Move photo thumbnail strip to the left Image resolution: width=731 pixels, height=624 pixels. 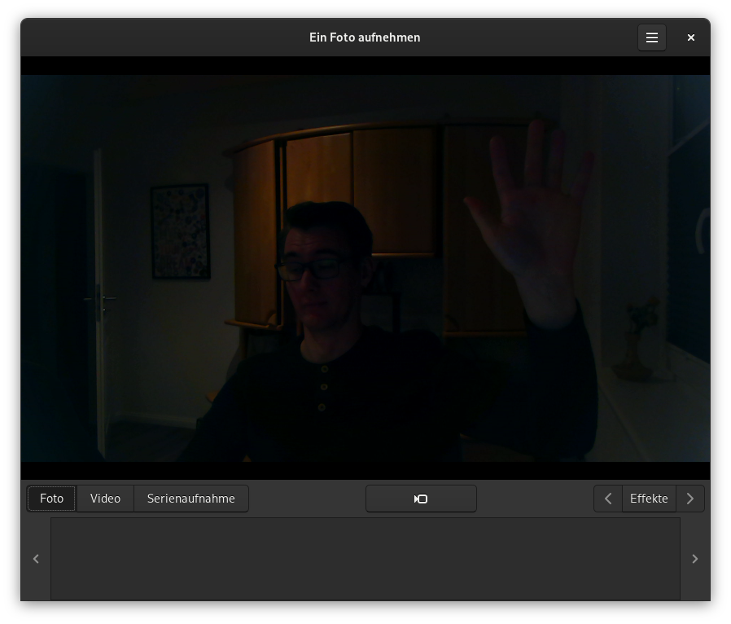[36, 559]
